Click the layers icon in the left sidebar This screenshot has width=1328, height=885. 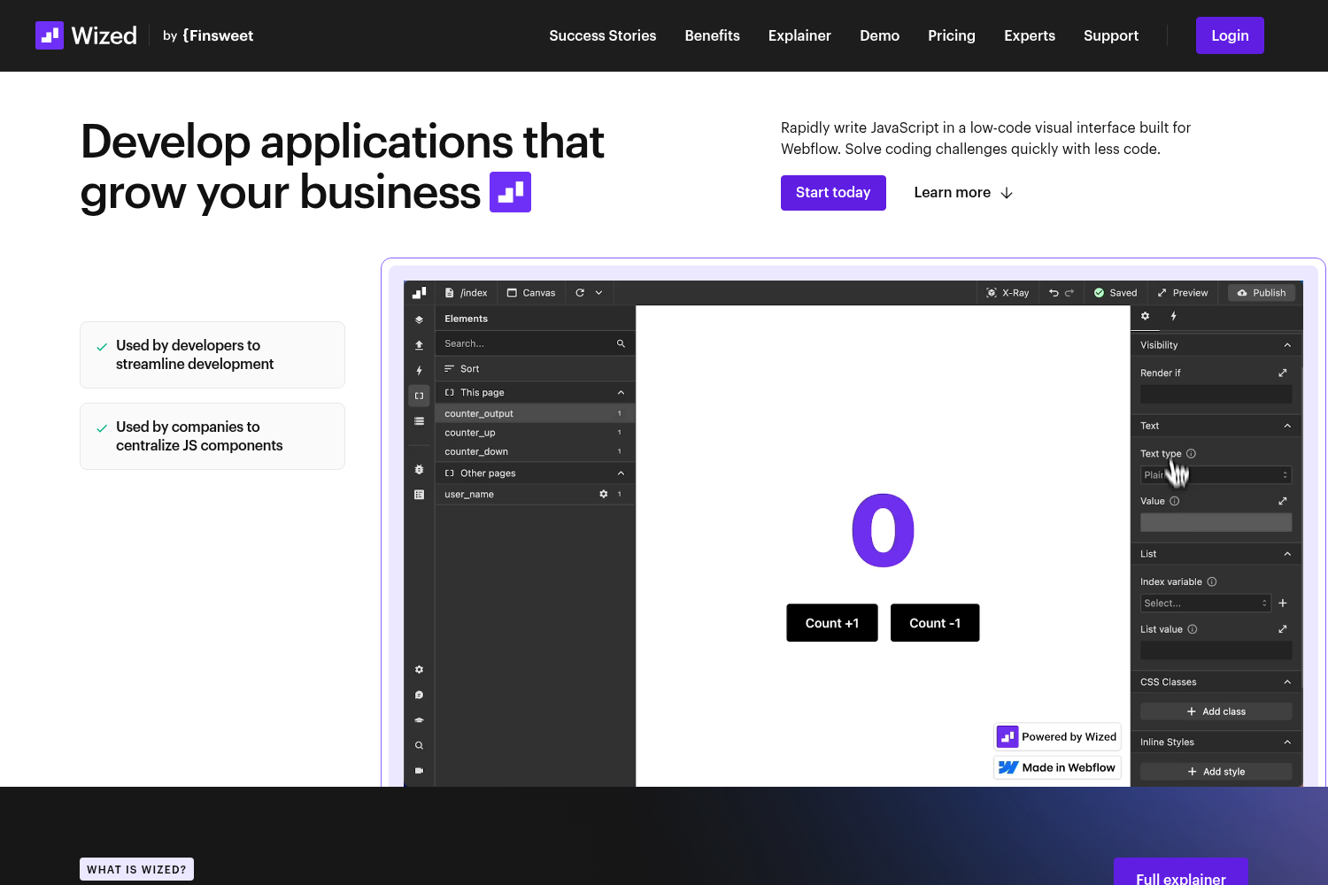pos(419,319)
